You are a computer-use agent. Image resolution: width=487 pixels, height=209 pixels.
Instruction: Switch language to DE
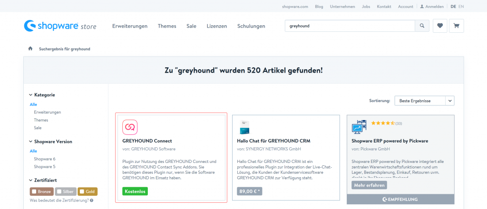(453, 7)
